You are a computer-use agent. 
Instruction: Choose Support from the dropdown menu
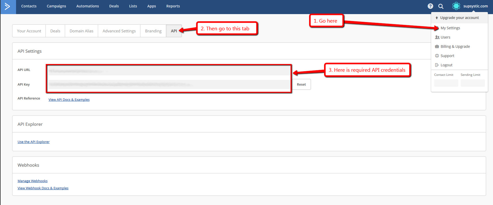(447, 56)
